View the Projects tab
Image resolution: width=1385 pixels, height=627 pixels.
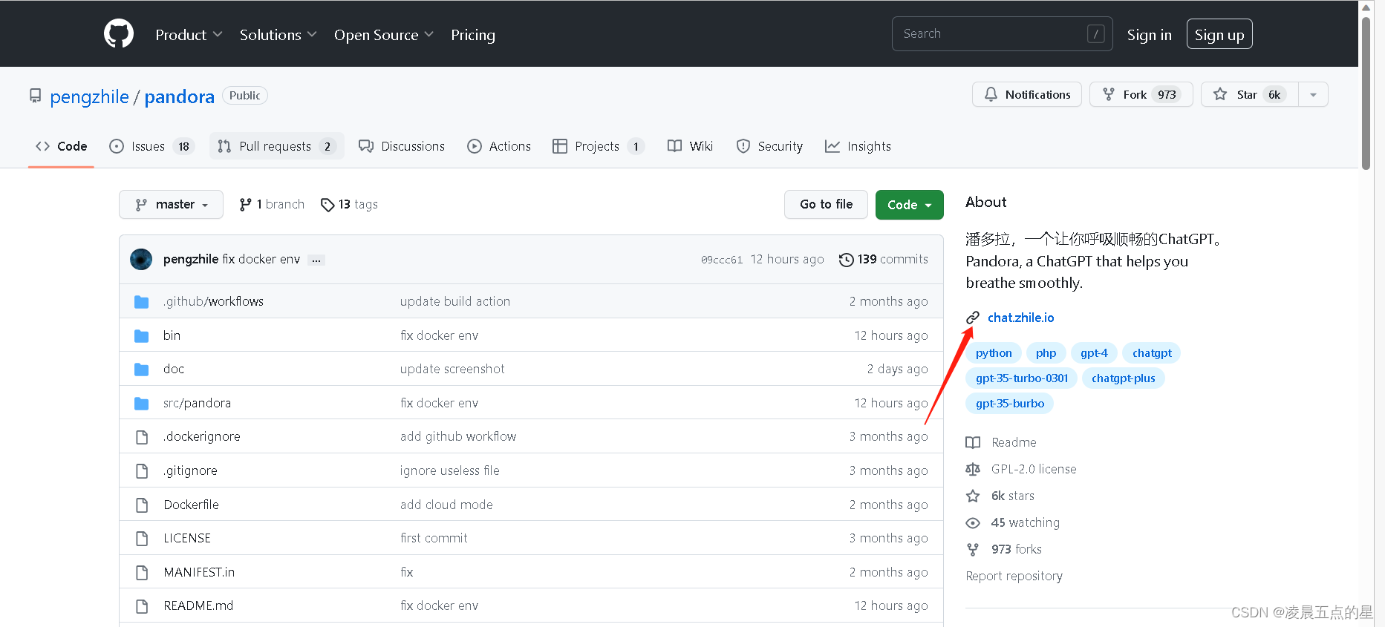[x=598, y=146]
